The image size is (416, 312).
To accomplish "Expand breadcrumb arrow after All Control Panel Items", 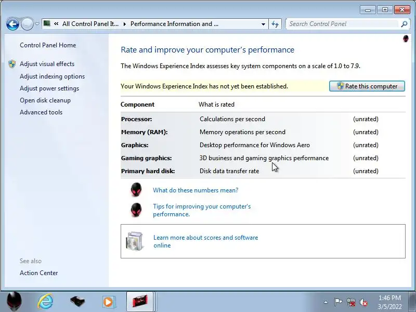I will 124,24.
